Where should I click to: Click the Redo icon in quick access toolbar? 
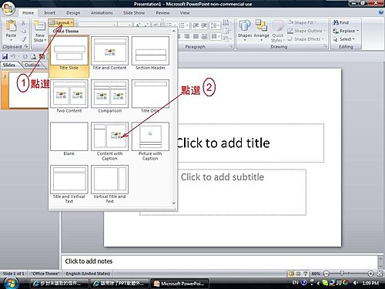[25, 56]
